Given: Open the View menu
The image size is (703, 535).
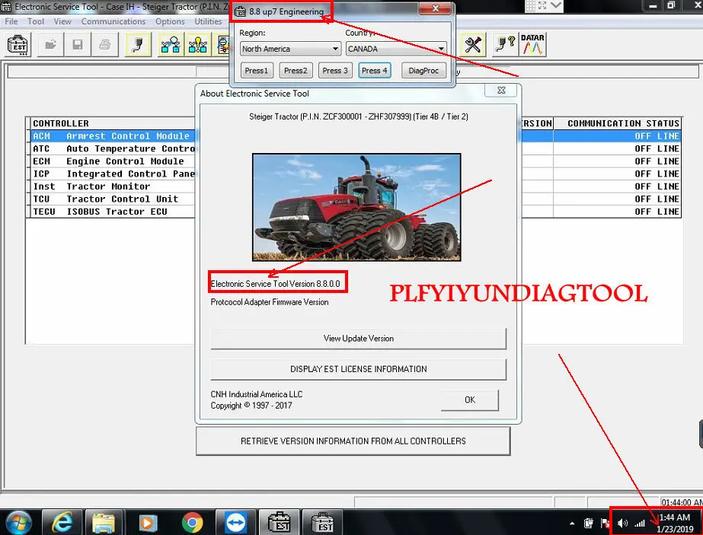Looking at the screenshot, I should click(62, 21).
